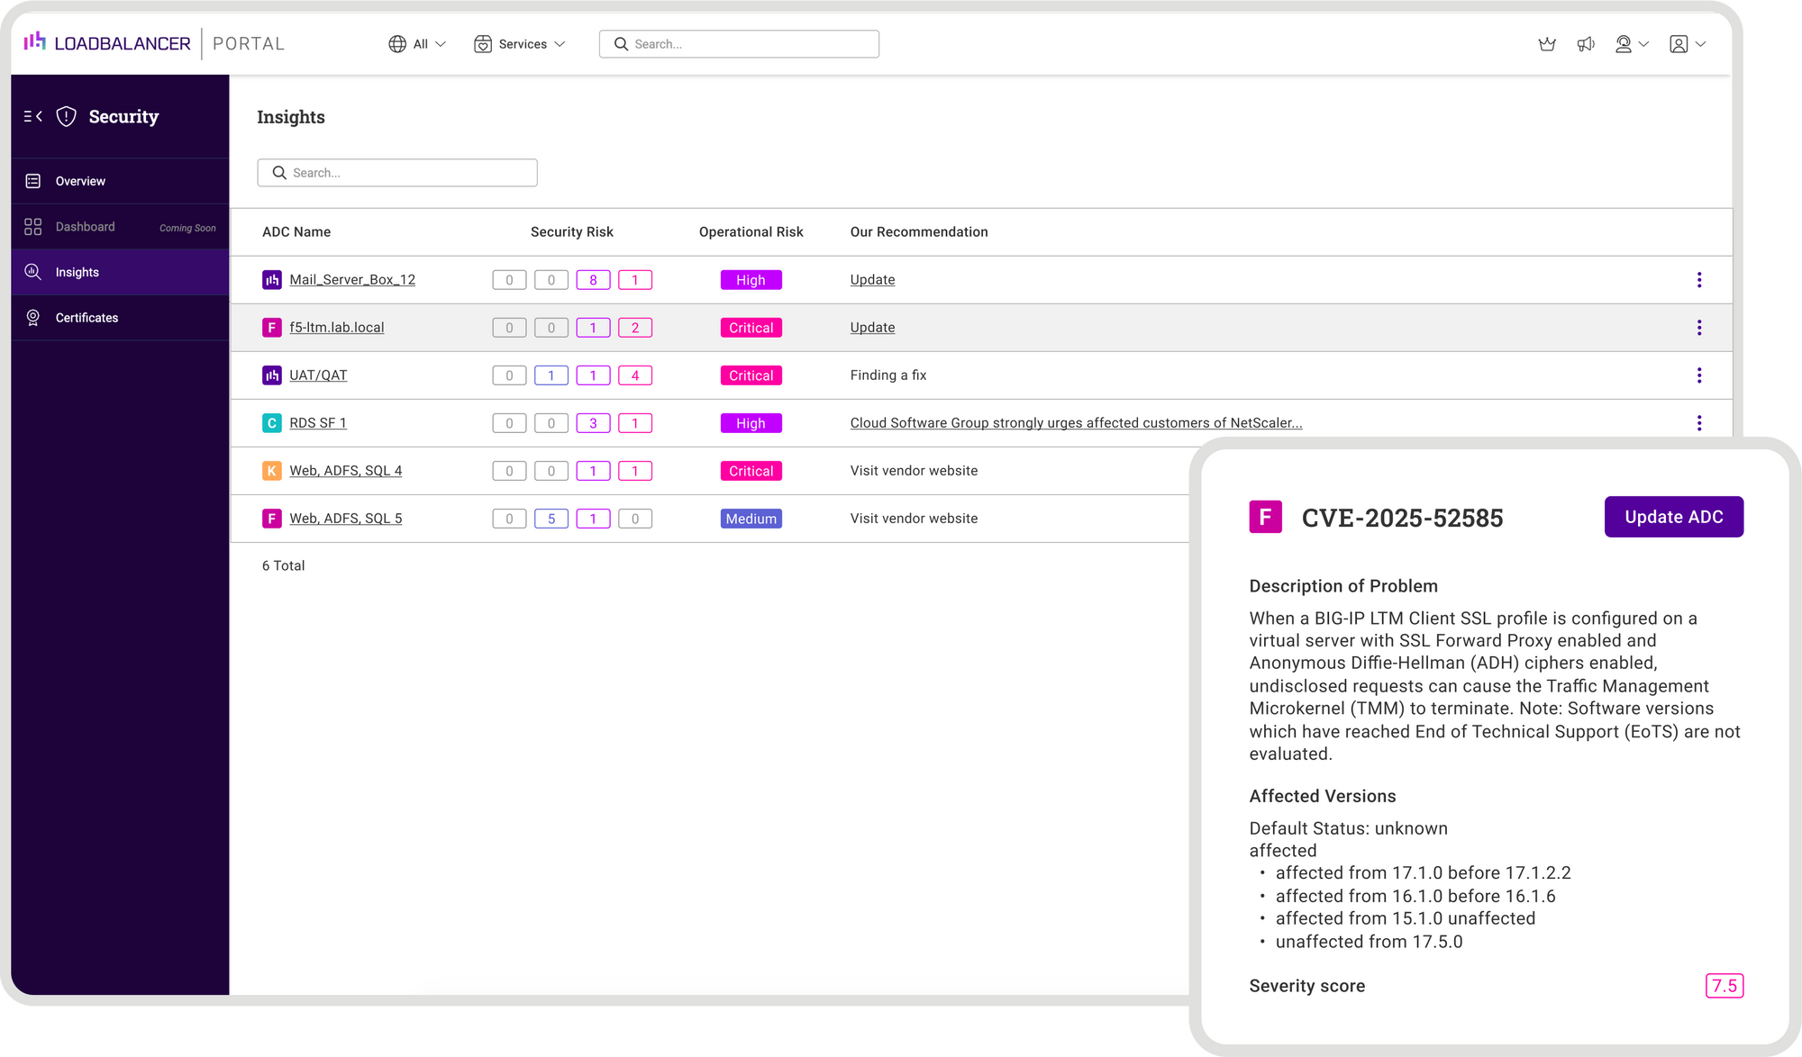Click the High badge for Mail_Server_Box_12
This screenshot has width=1802, height=1057.
[x=751, y=280]
